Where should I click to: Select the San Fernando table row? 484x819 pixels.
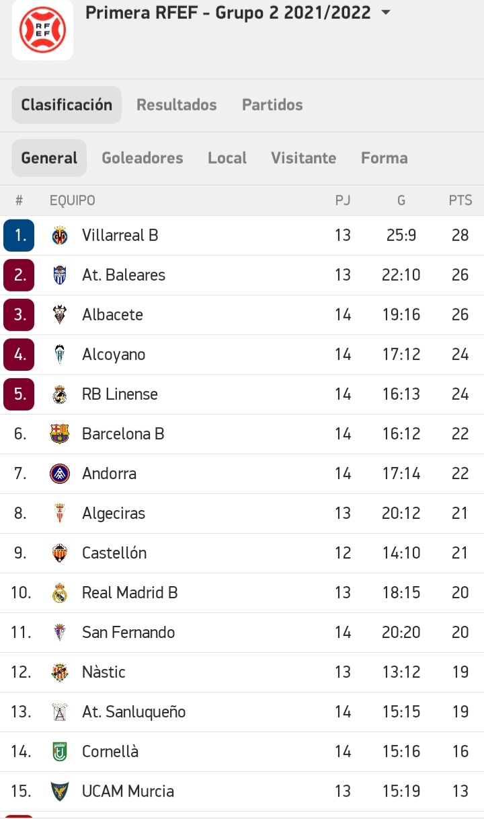coord(242,633)
